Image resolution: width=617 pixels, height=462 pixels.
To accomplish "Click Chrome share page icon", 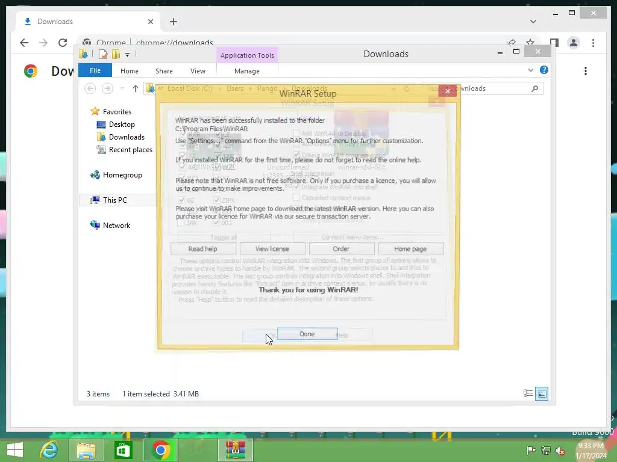I will [511, 43].
